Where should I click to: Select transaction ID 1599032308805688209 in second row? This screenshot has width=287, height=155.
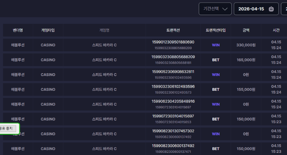coord(173,57)
